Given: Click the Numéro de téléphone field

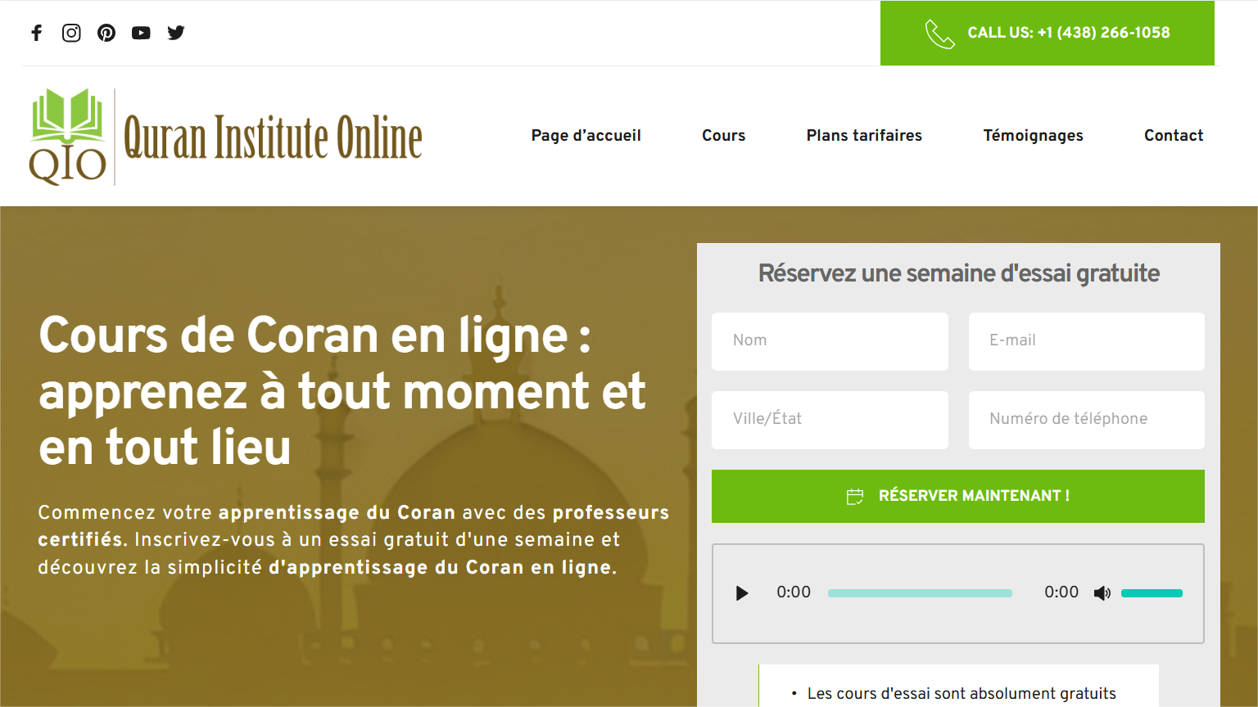Looking at the screenshot, I should click(x=1086, y=420).
